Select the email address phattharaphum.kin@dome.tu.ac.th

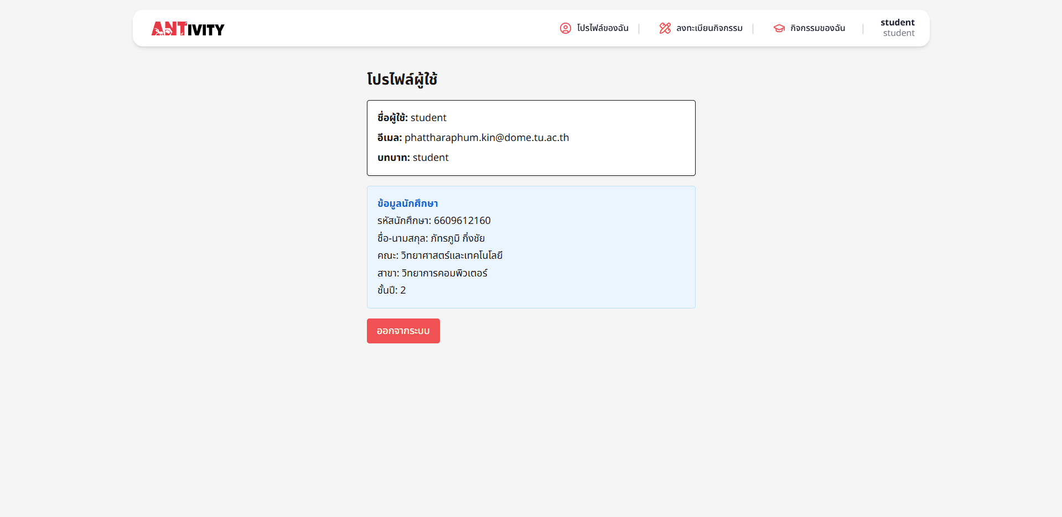point(486,138)
